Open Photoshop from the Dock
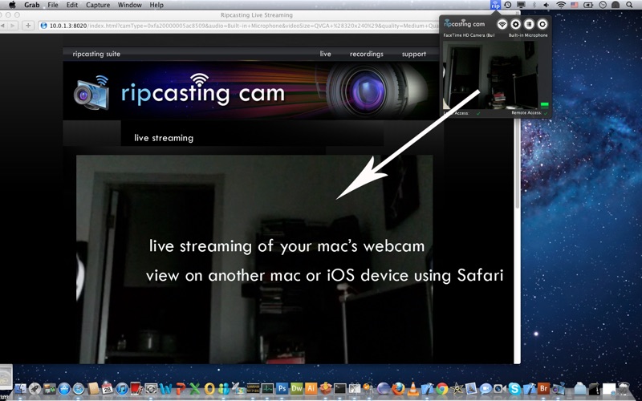This screenshot has height=401, width=642. tap(282, 388)
